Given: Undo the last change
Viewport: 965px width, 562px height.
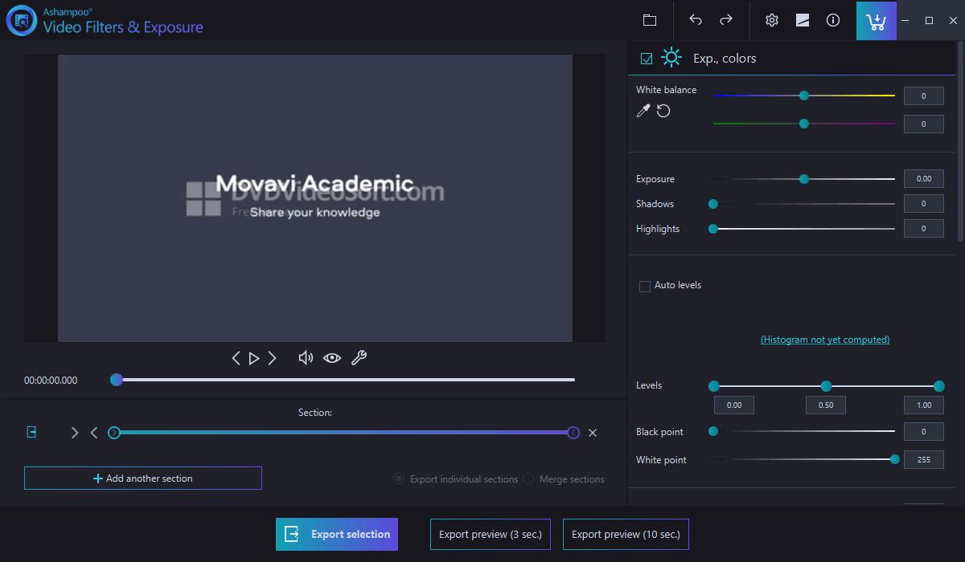Looking at the screenshot, I should coord(696,20).
